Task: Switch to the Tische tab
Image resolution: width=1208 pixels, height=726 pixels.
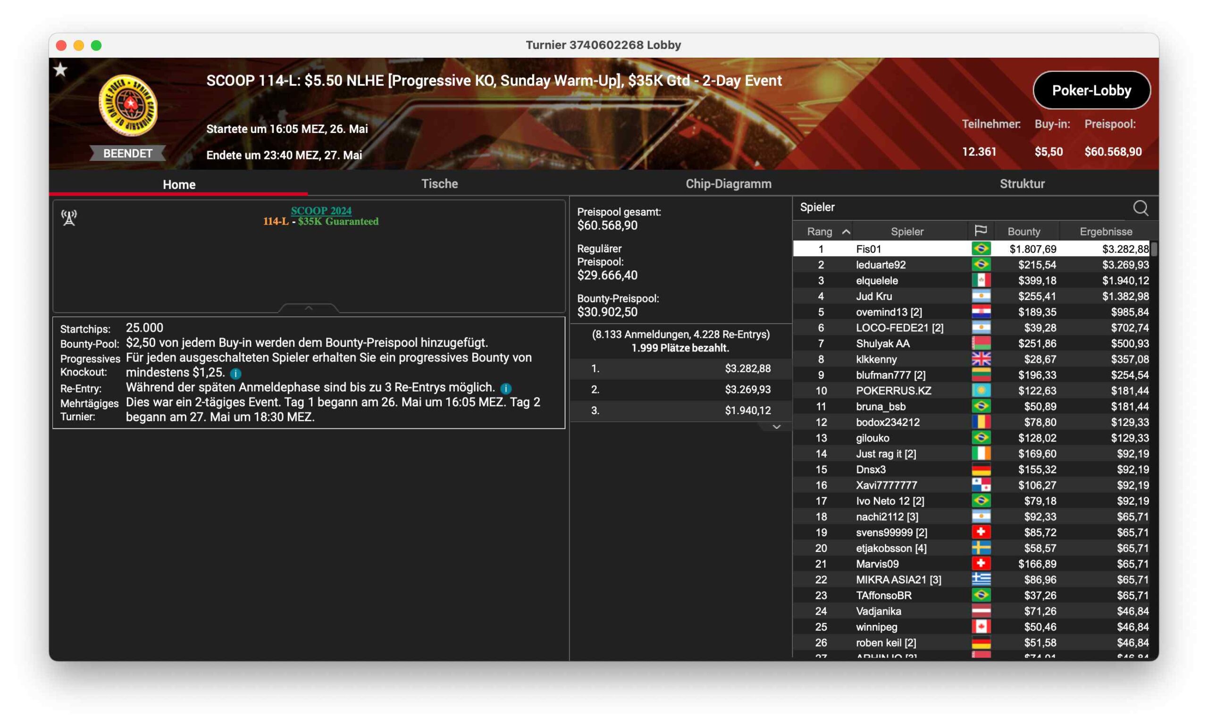Action: click(439, 184)
